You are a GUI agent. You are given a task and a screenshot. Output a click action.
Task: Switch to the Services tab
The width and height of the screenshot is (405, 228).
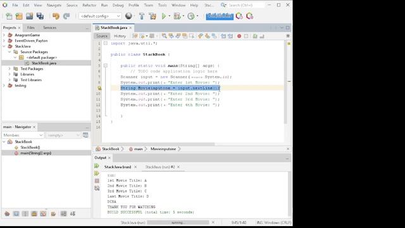49,28
